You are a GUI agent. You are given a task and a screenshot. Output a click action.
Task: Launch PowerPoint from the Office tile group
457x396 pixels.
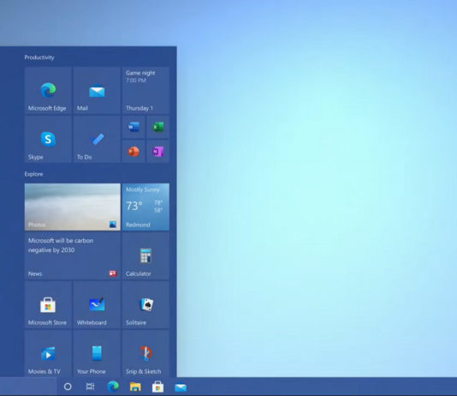coord(134,152)
